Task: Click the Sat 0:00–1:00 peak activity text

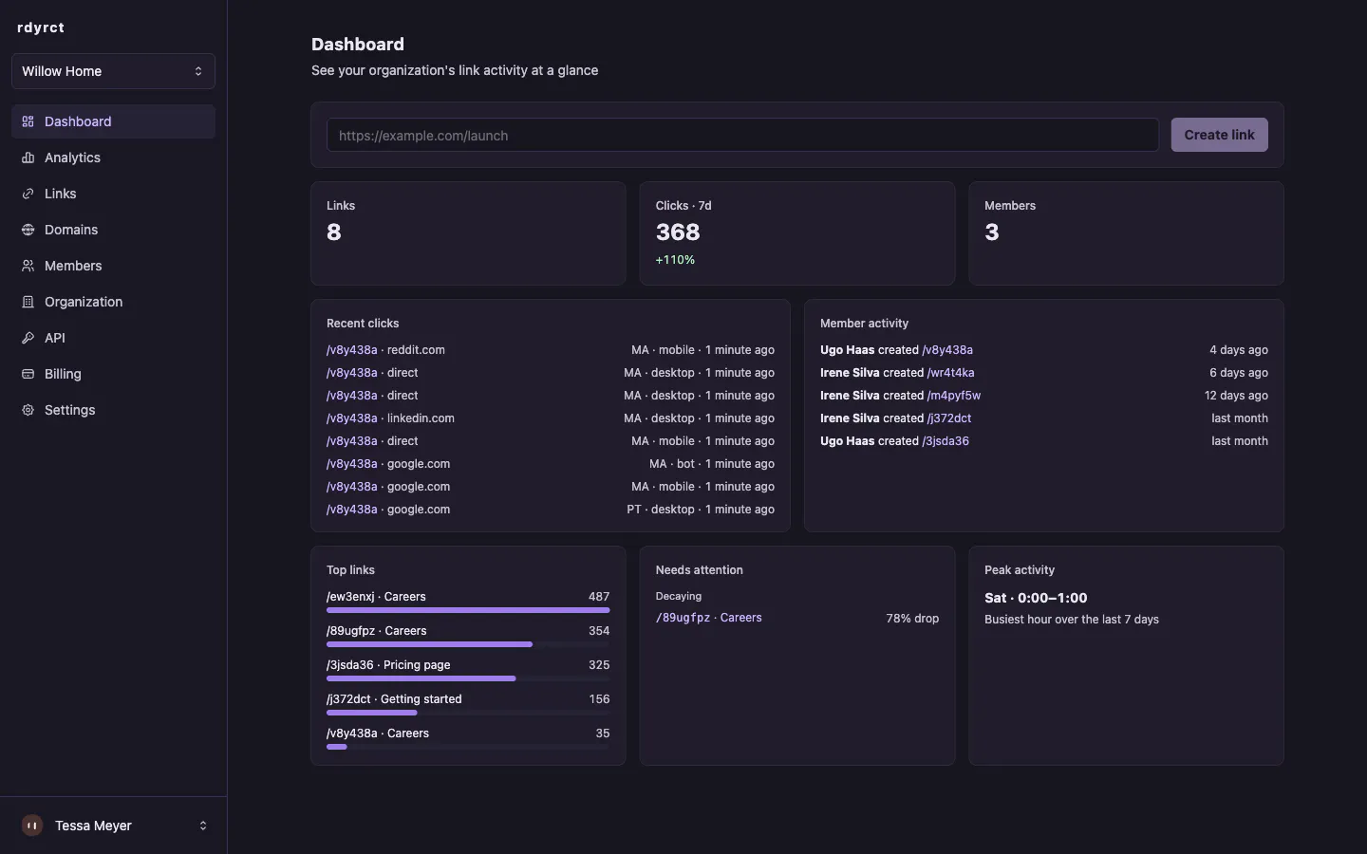Action: click(x=1036, y=598)
